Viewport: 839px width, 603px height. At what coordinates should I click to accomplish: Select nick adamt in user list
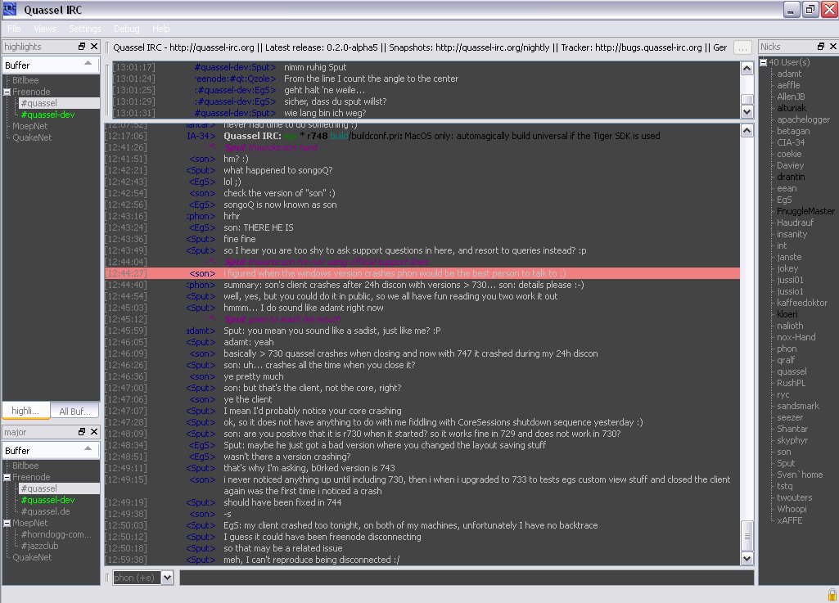[x=789, y=74]
